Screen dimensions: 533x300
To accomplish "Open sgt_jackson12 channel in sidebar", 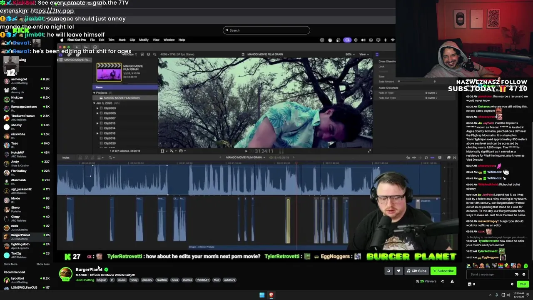I will (27, 191).
